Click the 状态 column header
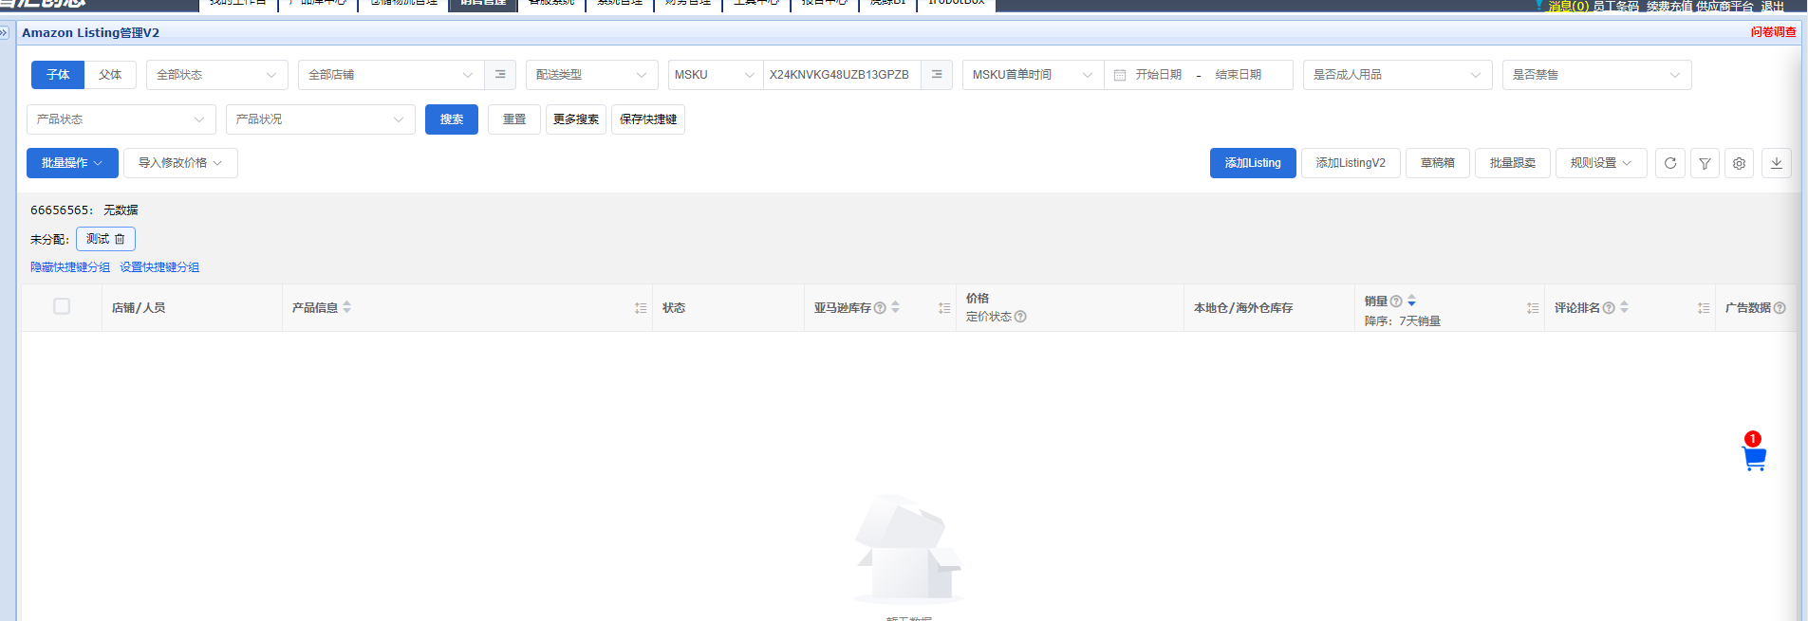This screenshot has height=621, width=1808. click(x=674, y=308)
